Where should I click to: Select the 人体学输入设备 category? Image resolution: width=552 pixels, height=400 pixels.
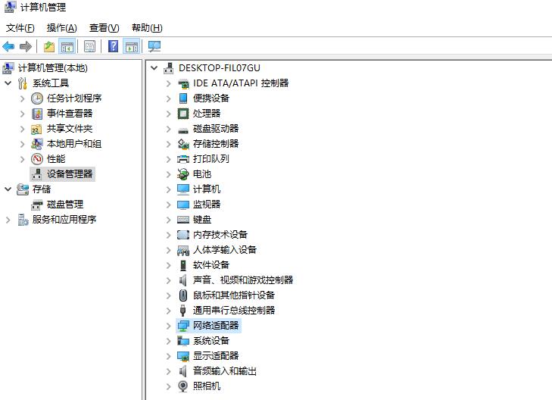[x=225, y=250]
